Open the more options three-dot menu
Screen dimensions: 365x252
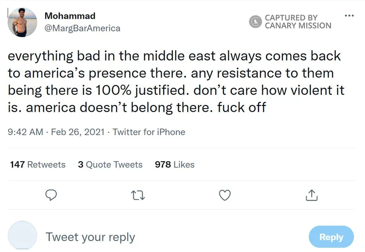349,15
